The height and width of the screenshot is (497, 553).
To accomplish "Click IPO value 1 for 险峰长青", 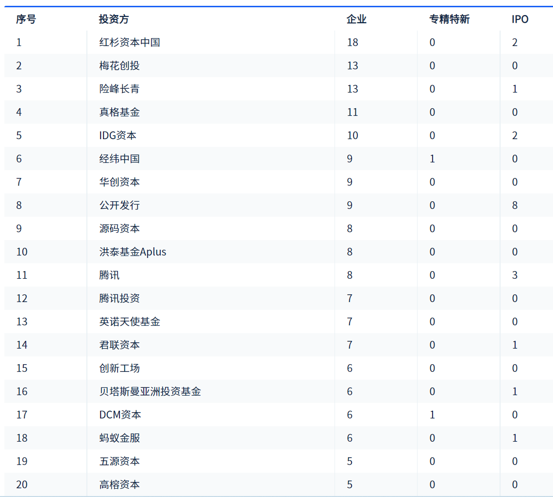I will (x=515, y=89).
